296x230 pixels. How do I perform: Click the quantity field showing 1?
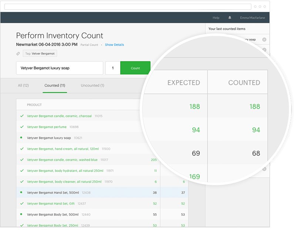[113, 68]
